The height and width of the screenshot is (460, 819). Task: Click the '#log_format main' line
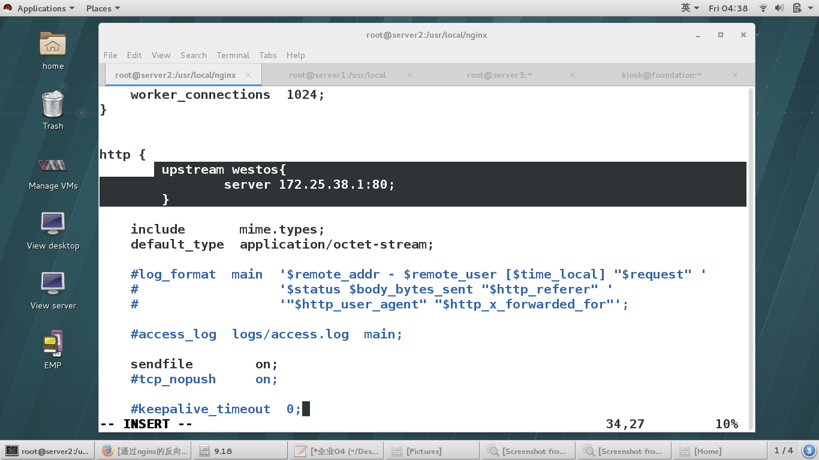(197, 274)
